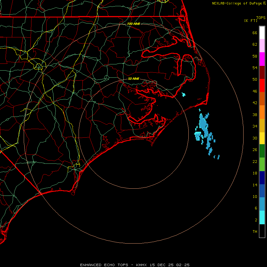Click the yellow legend swatch
The image size is (267, 267).
coord(262,138)
